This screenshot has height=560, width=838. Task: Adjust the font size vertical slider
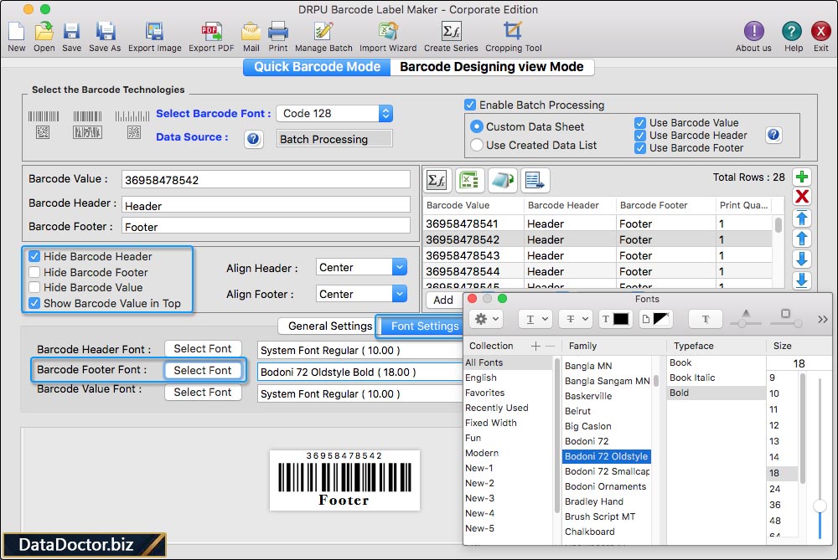[x=820, y=505]
